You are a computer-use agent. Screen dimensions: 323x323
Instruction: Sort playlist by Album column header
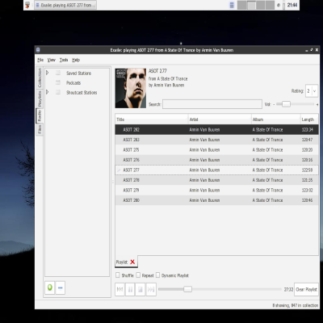(x=276, y=120)
